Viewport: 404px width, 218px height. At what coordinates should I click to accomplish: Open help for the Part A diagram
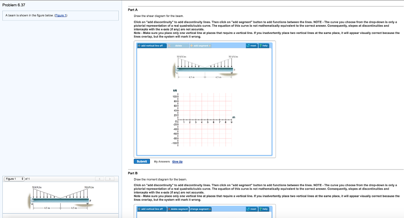click(x=264, y=46)
